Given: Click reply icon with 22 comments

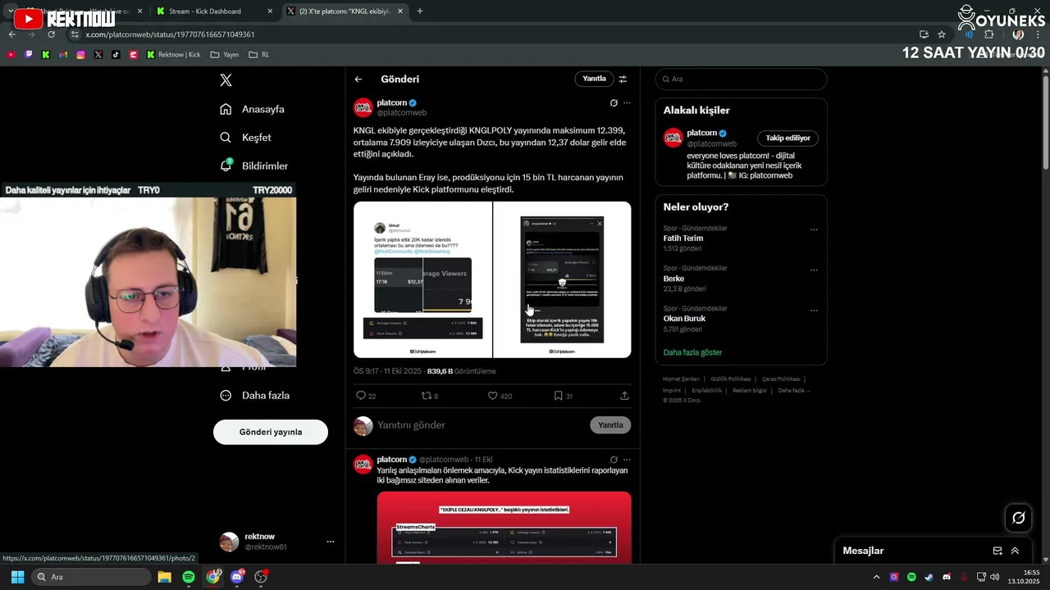Looking at the screenshot, I should click(x=360, y=396).
